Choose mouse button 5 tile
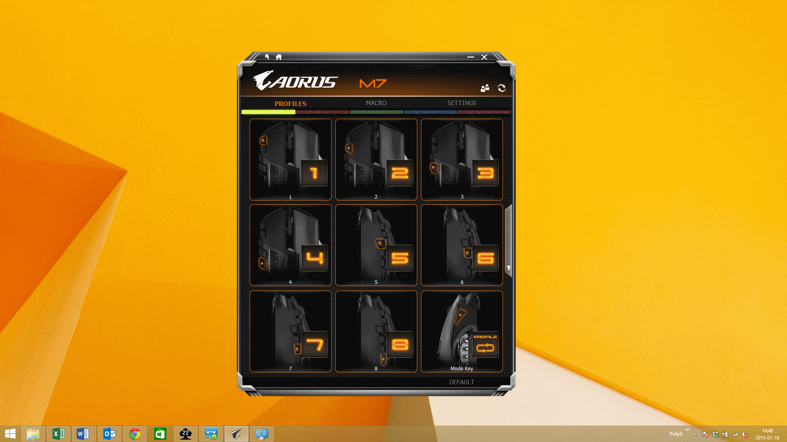Image resolution: width=787 pixels, height=442 pixels. point(376,245)
